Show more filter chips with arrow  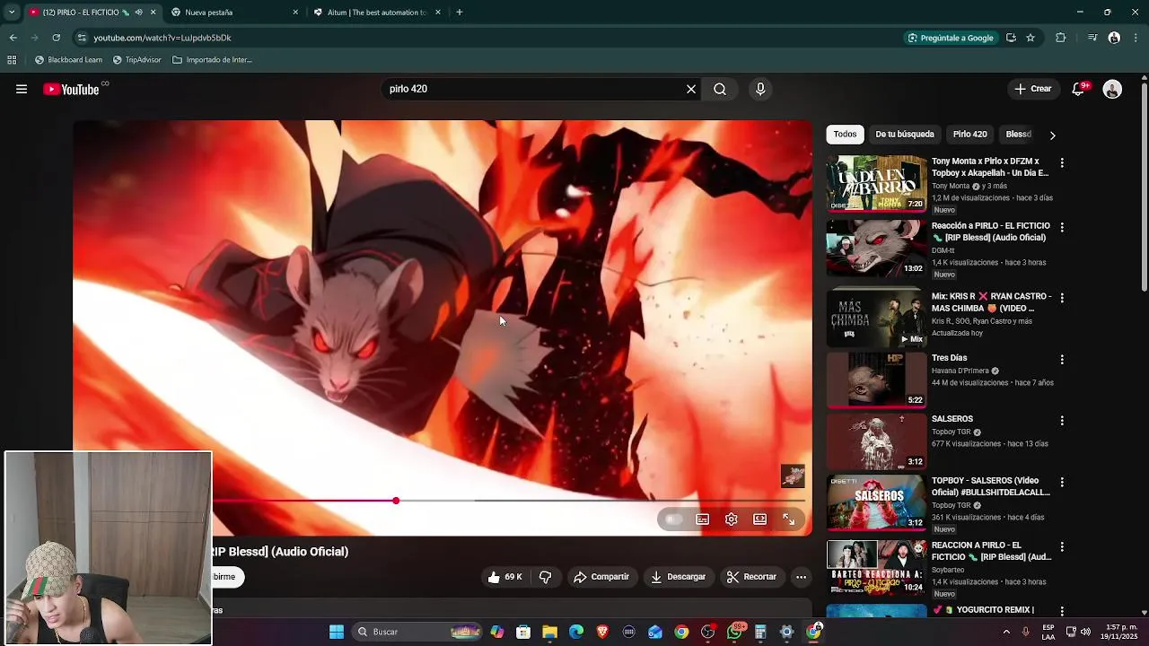click(1052, 135)
